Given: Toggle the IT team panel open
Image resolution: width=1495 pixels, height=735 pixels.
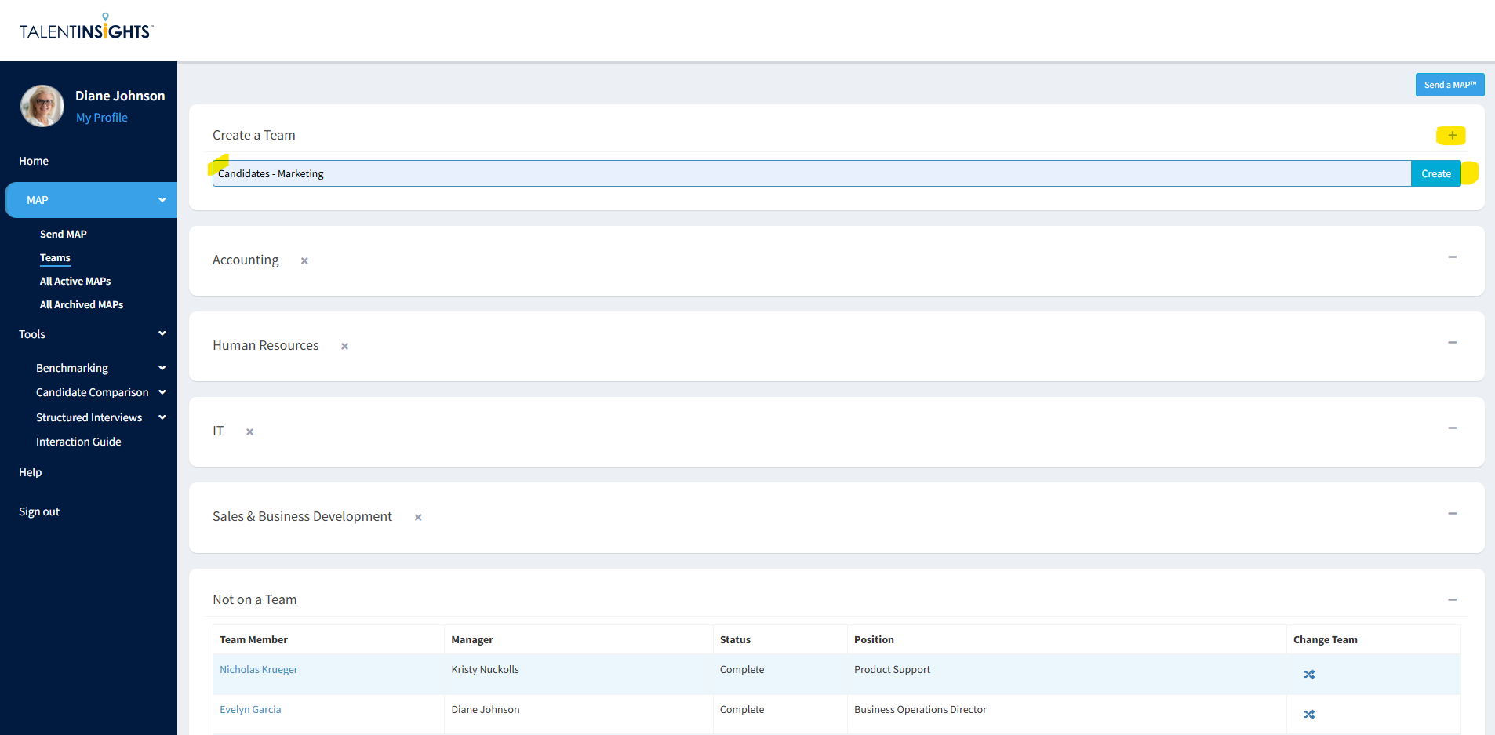Looking at the screenshot, I should point(1452,428).
